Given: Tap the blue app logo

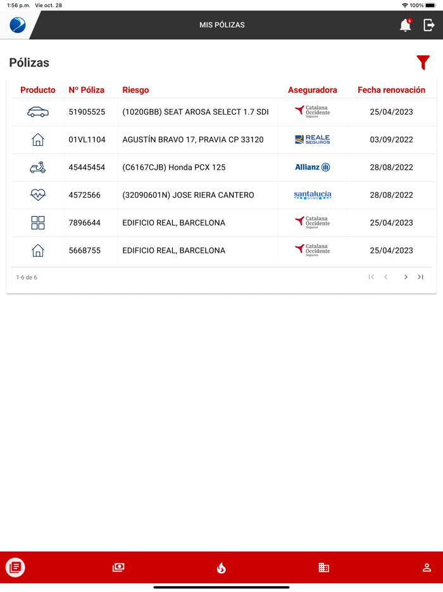Looking at the screenshot, I should pyautogui.click(x=17, y=25).
